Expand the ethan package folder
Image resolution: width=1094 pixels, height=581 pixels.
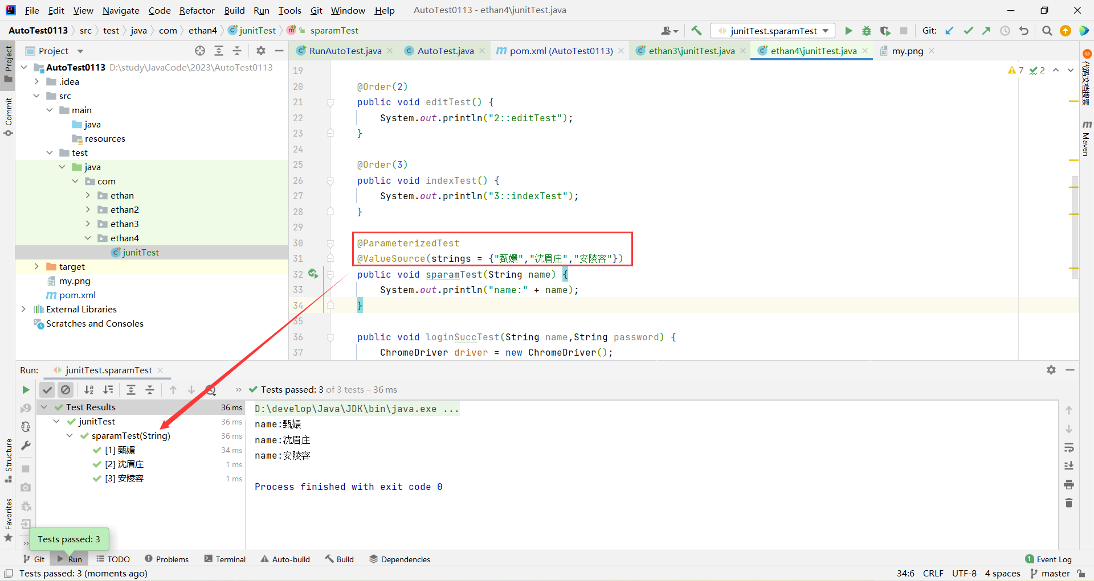pos(88,195)
